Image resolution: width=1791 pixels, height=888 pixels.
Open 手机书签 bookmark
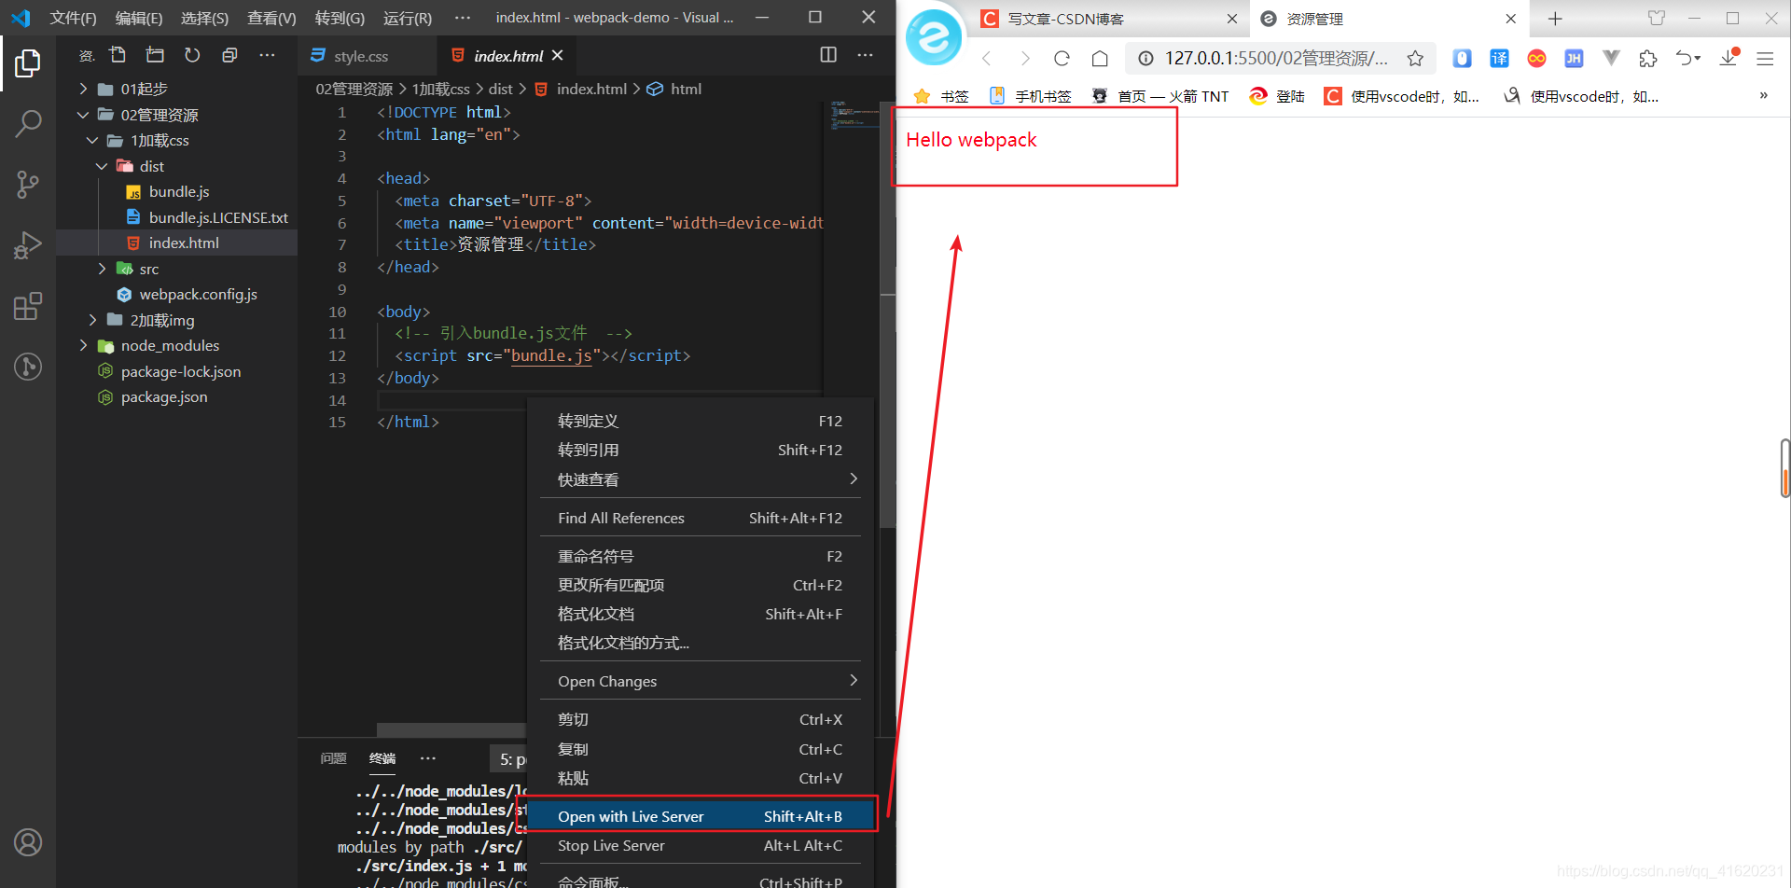click(x=1030, y=96)
